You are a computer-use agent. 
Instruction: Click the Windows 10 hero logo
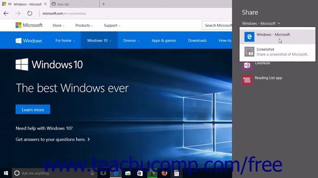[x=49, y=65]
